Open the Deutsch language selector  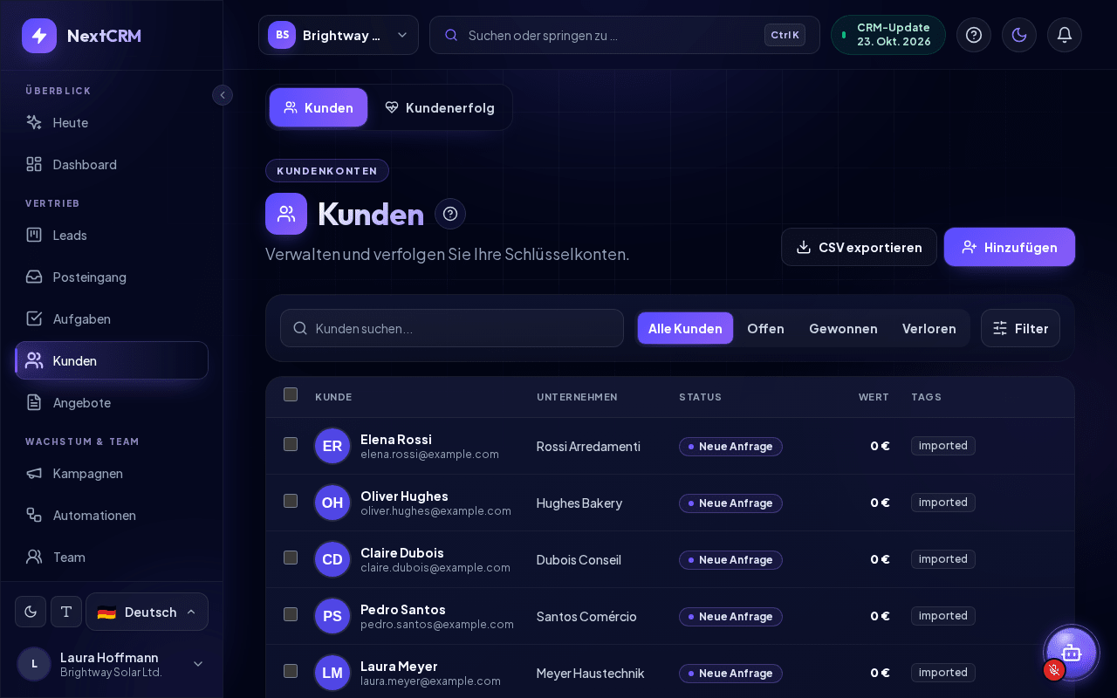[147, 612]
